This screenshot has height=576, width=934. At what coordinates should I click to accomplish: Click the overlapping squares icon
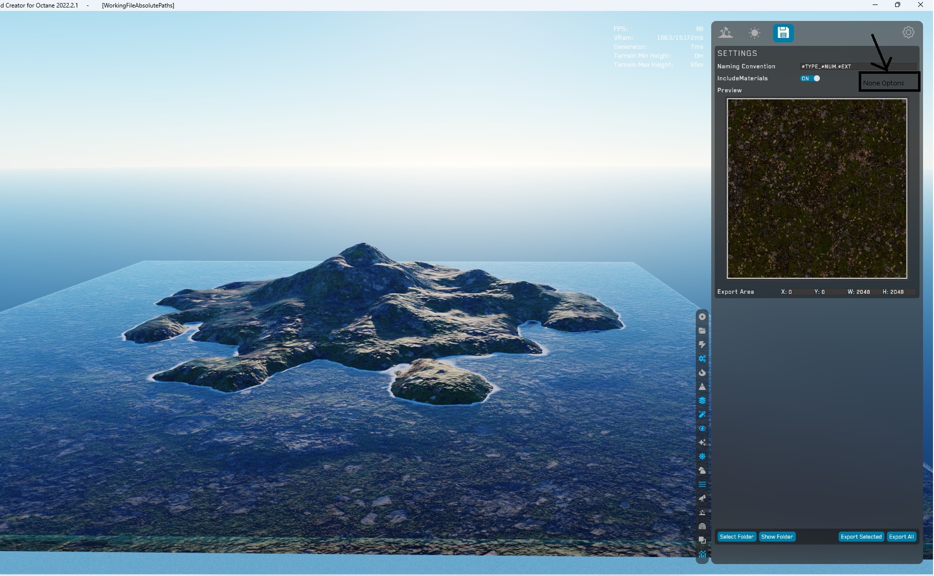(702, 540)
